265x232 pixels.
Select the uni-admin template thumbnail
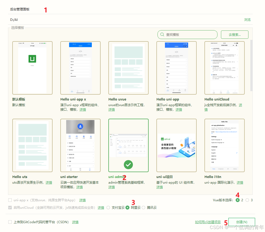(x=128, y=145)
